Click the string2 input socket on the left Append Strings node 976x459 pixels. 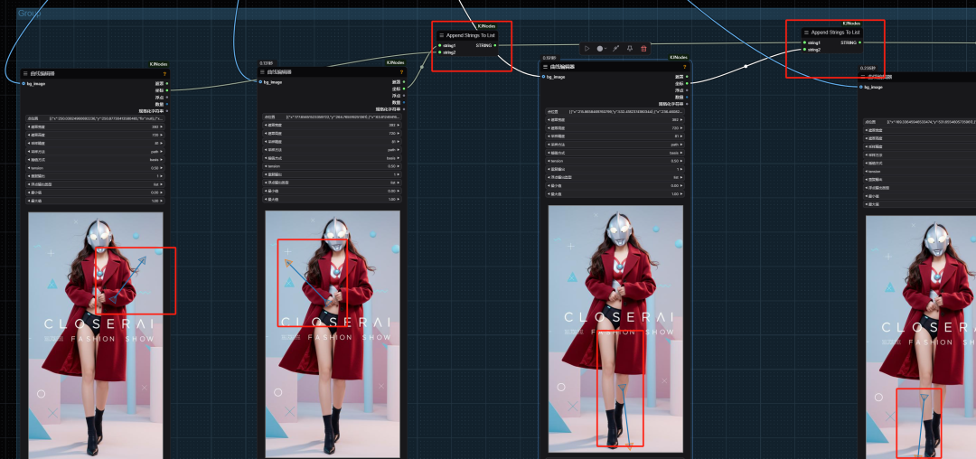click(x=439, y=52)
